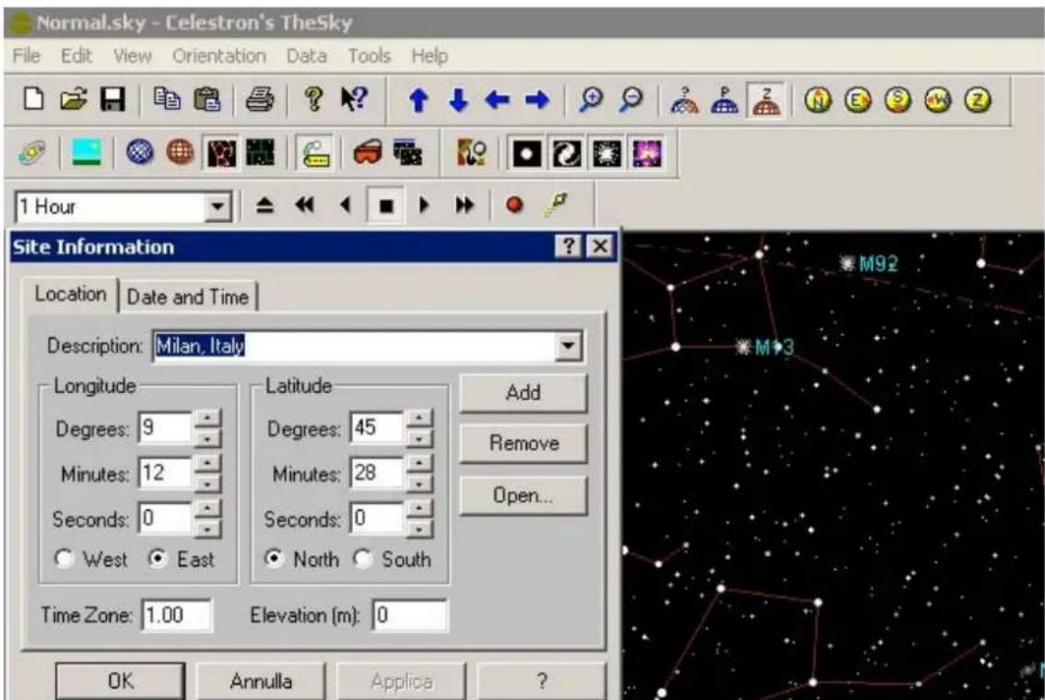Move sky view down with blue arrow
Screen dimensions: 1045x700
tap(459, 101)
